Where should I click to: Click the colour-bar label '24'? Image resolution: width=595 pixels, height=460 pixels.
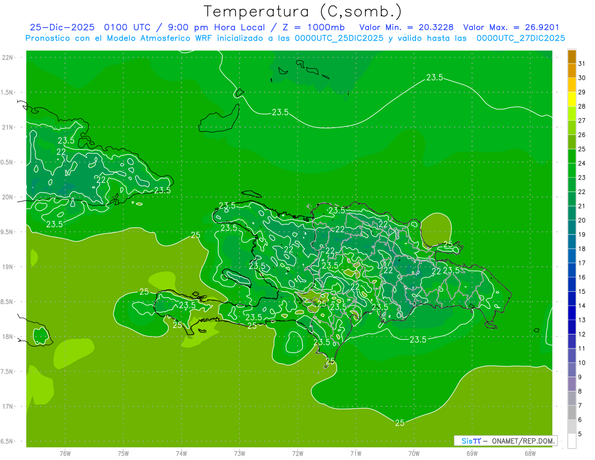pyautogui.click(x=582, y=163)
